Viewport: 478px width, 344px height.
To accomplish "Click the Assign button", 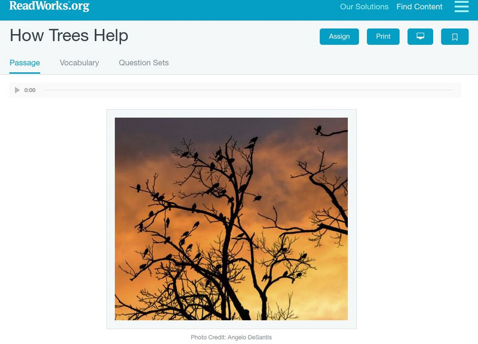I will pyautogui.click(x=339, y=36).
